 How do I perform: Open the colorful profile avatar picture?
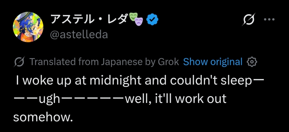(x=28, y=27)
